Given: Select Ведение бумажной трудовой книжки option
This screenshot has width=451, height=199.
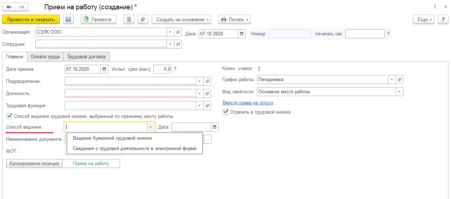Looking at the screenshot, I should [112, 138].
